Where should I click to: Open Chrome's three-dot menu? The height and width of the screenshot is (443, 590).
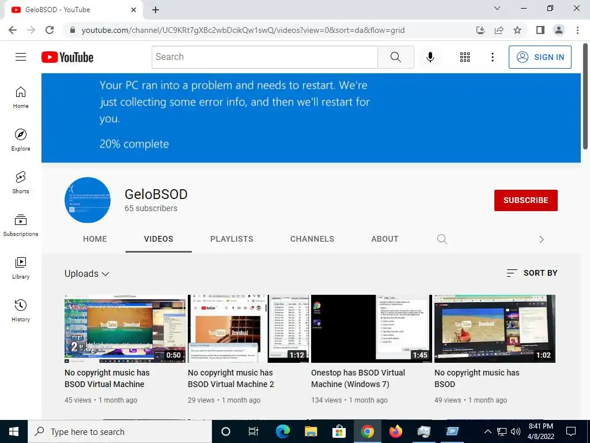click(577, 30)
